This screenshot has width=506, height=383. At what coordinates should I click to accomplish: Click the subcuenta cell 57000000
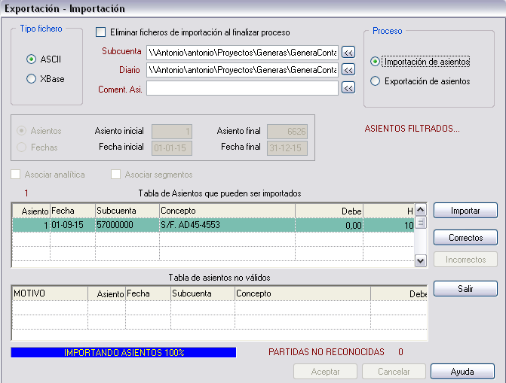coord(127,225)
